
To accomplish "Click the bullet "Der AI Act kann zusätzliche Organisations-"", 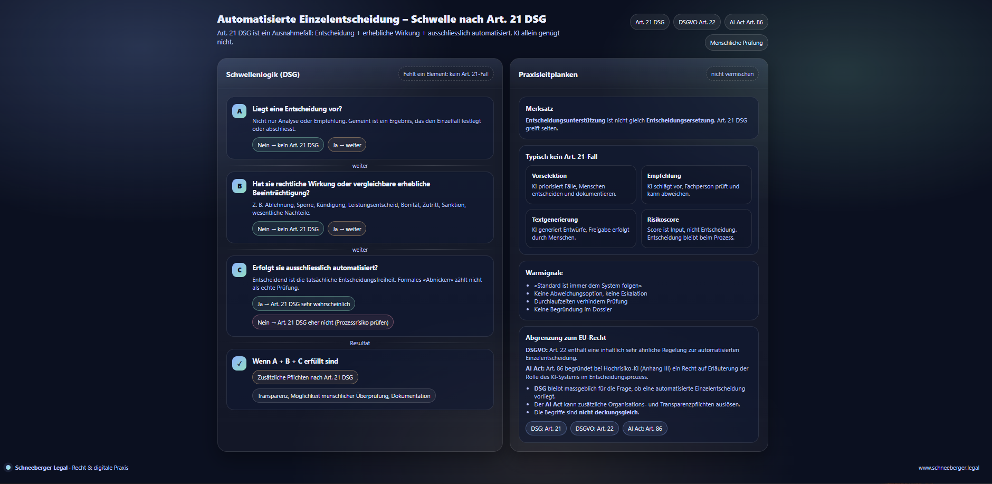I will pos(637,404).
